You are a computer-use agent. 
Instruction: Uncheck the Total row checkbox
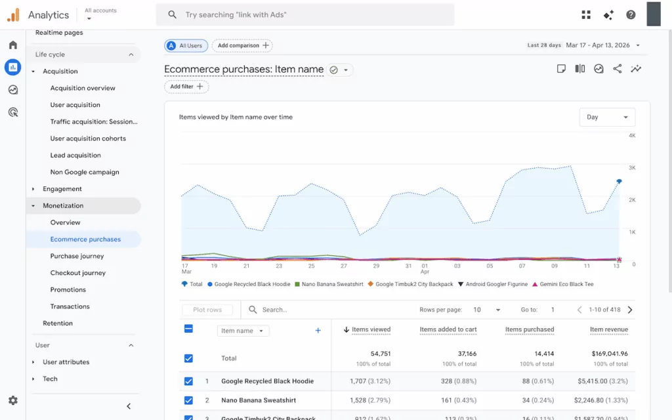click(188, 358)
